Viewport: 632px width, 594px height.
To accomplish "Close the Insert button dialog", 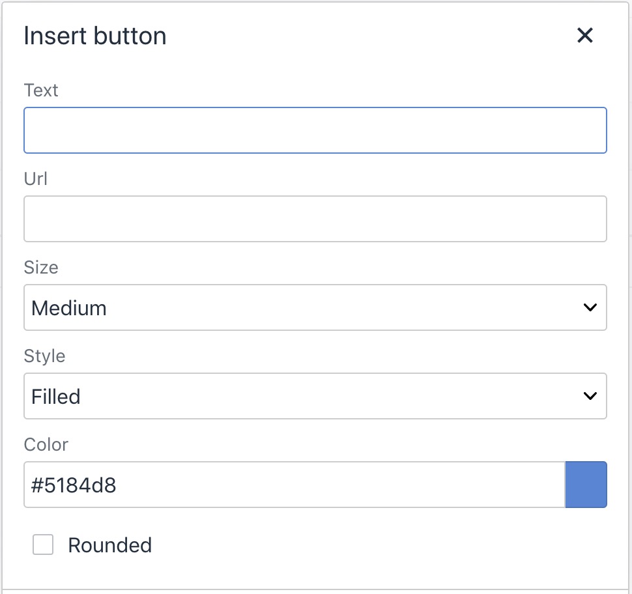I will [585, 36].
